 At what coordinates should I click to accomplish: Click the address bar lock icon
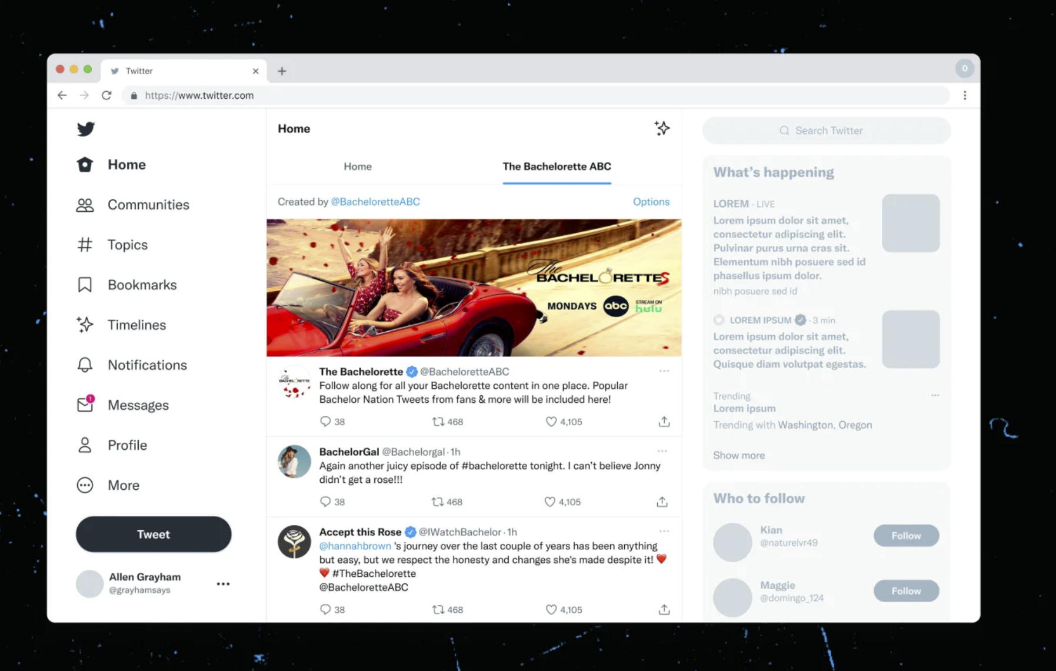134,95
